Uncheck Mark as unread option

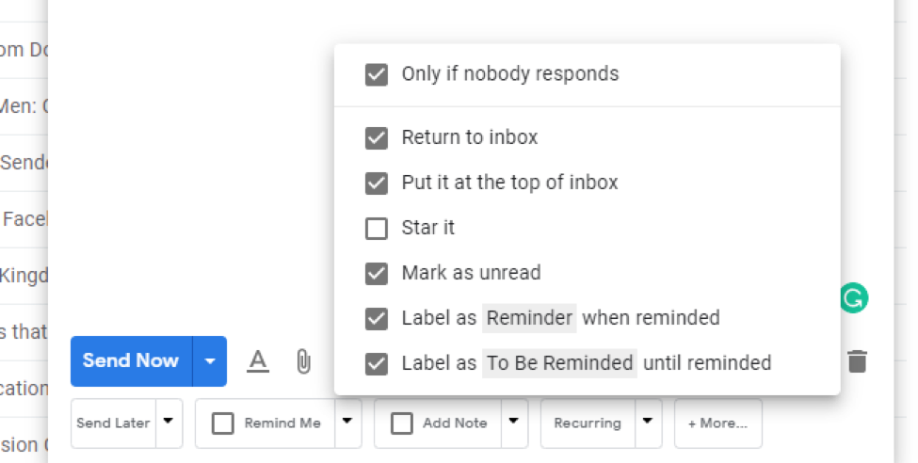(377, 274)
